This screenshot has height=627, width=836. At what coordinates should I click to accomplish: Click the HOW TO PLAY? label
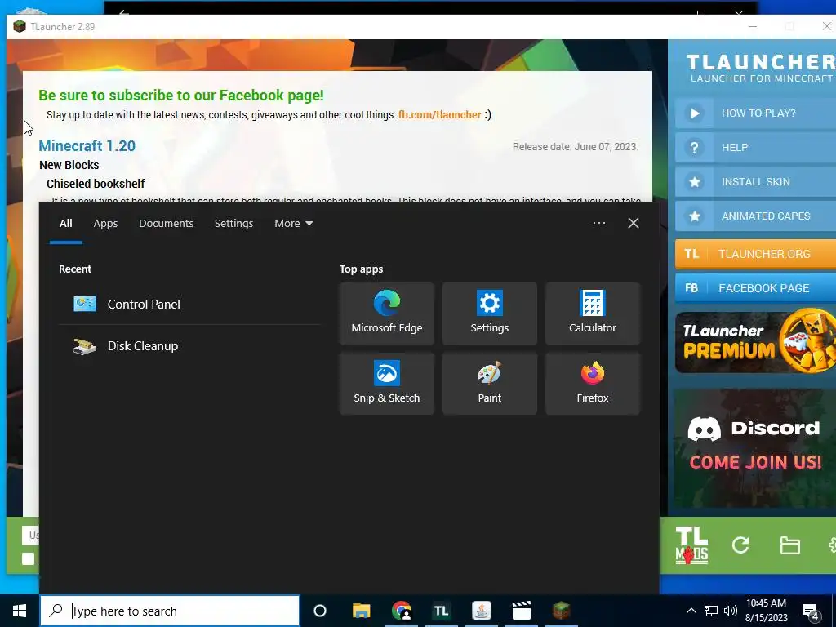758,113
